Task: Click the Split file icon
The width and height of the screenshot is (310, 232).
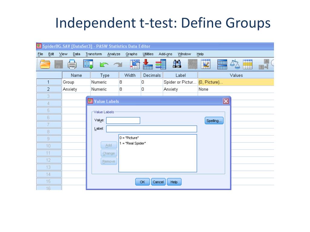Action: pos(222,64)
